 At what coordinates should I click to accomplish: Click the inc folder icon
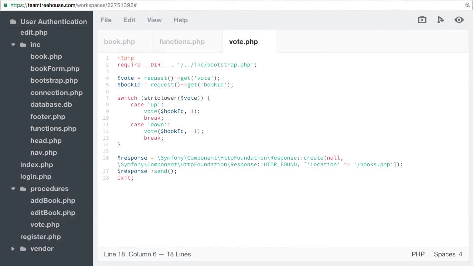(23, 45)
